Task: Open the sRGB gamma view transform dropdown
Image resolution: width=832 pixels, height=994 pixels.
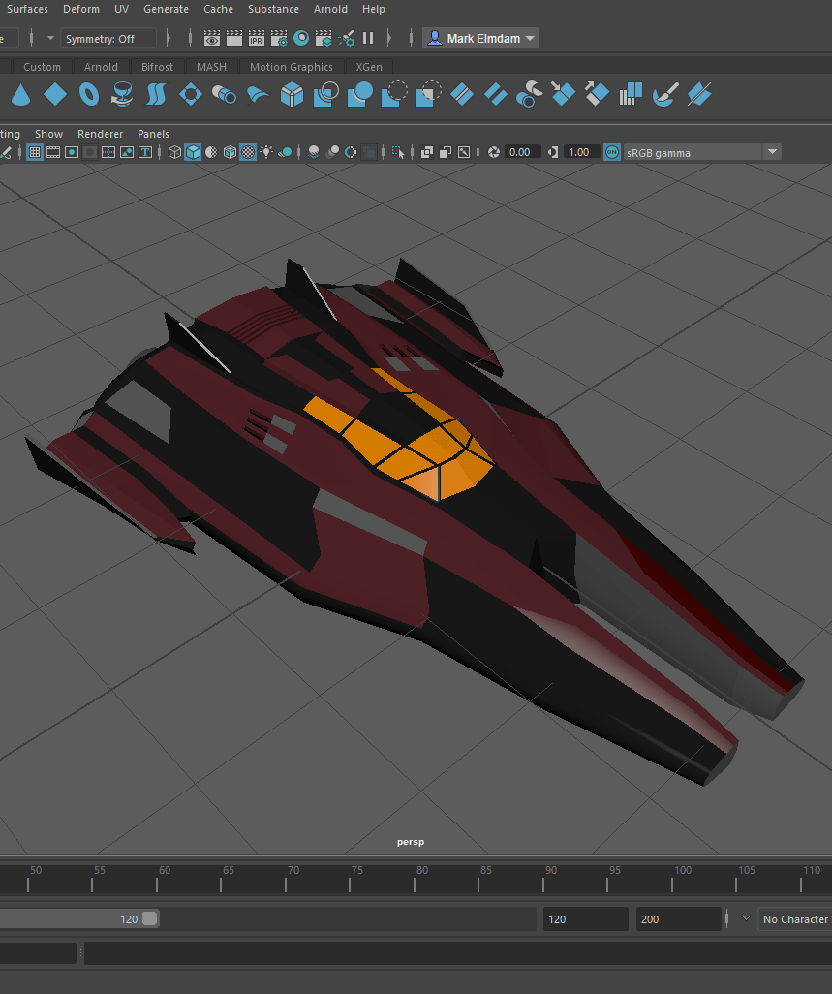Action: [772, 152]
